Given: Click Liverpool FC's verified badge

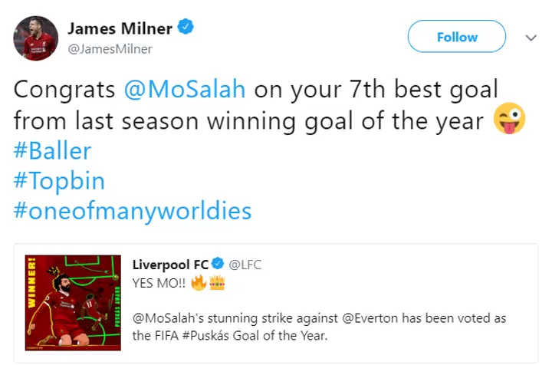Looking at the screenshot, I should [x=218, y=264].
